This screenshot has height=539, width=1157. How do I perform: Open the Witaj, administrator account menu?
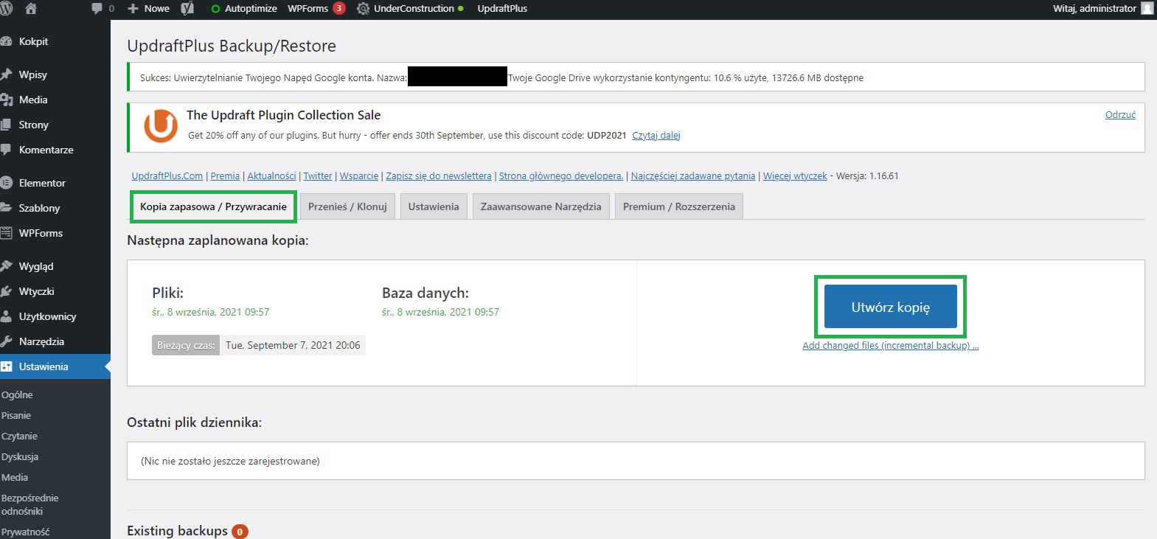tap(1102, 9)
